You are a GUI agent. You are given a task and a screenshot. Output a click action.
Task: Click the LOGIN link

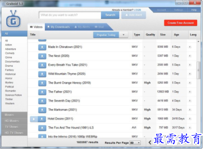137,10
